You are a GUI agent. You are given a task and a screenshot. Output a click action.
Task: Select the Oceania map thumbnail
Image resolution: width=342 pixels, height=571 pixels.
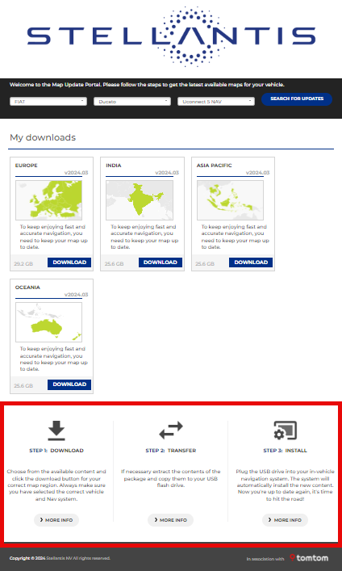click(48, 322)
